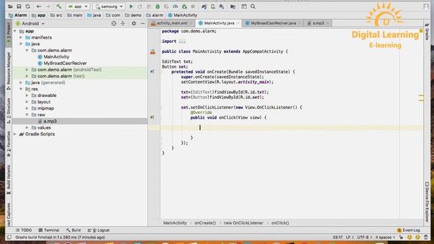
Task: Open the samsung device selector dropdown
Action: [108, 6]
